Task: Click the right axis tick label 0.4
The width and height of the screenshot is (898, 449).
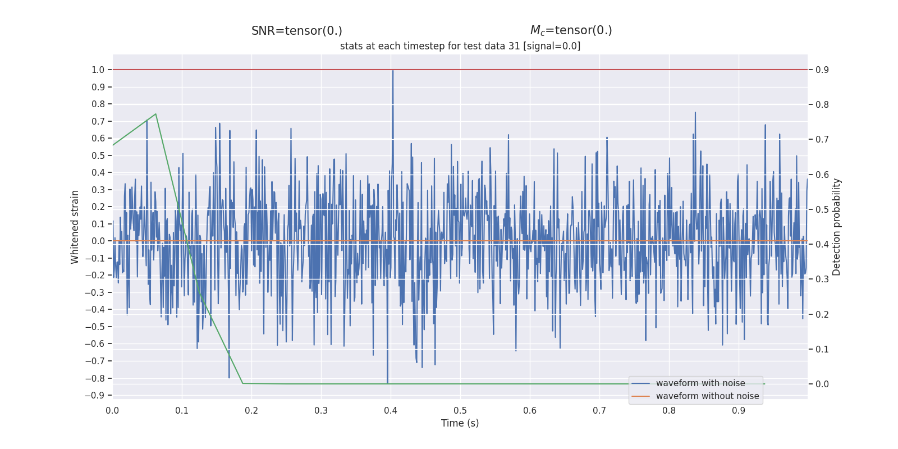Action: 822,244
